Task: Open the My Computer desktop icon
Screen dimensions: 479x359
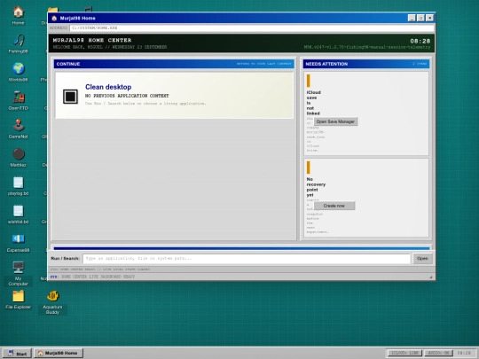Action: 18,273
